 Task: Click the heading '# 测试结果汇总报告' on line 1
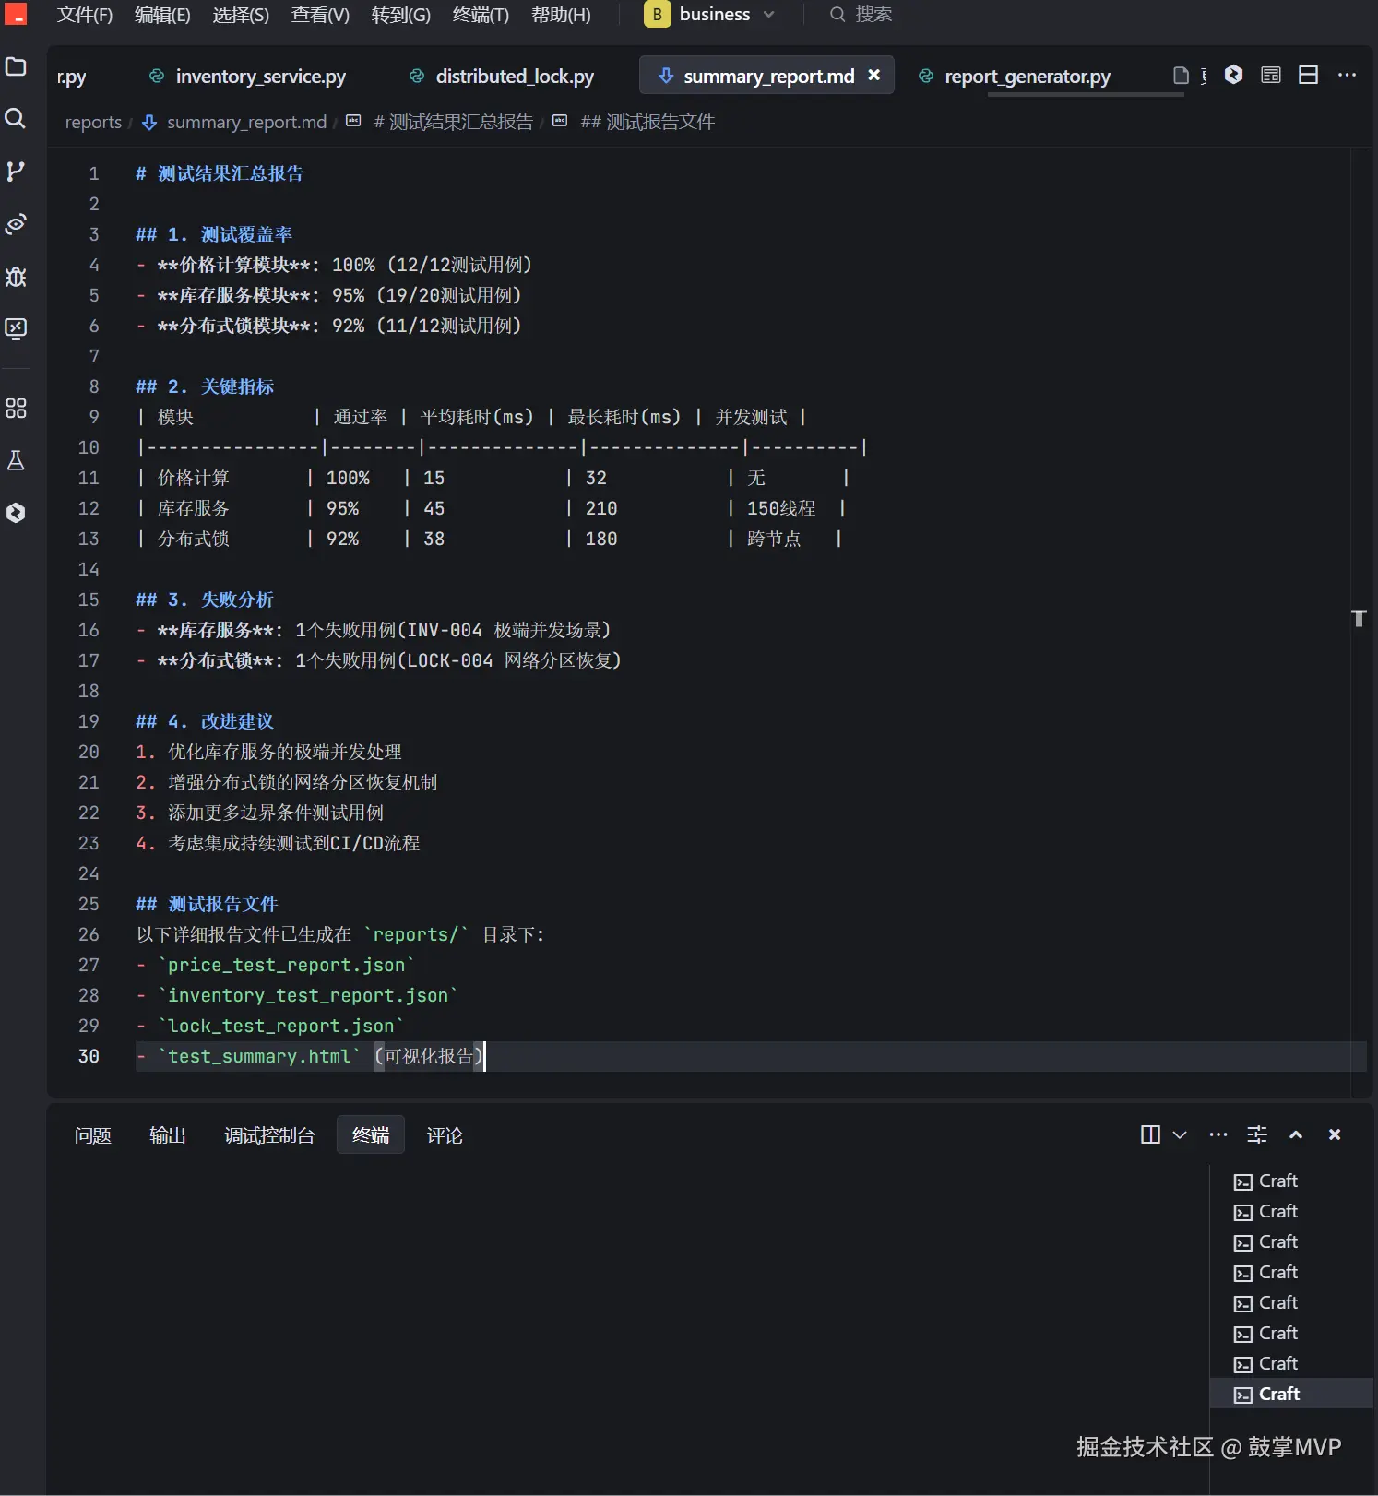tap(220, 173)
